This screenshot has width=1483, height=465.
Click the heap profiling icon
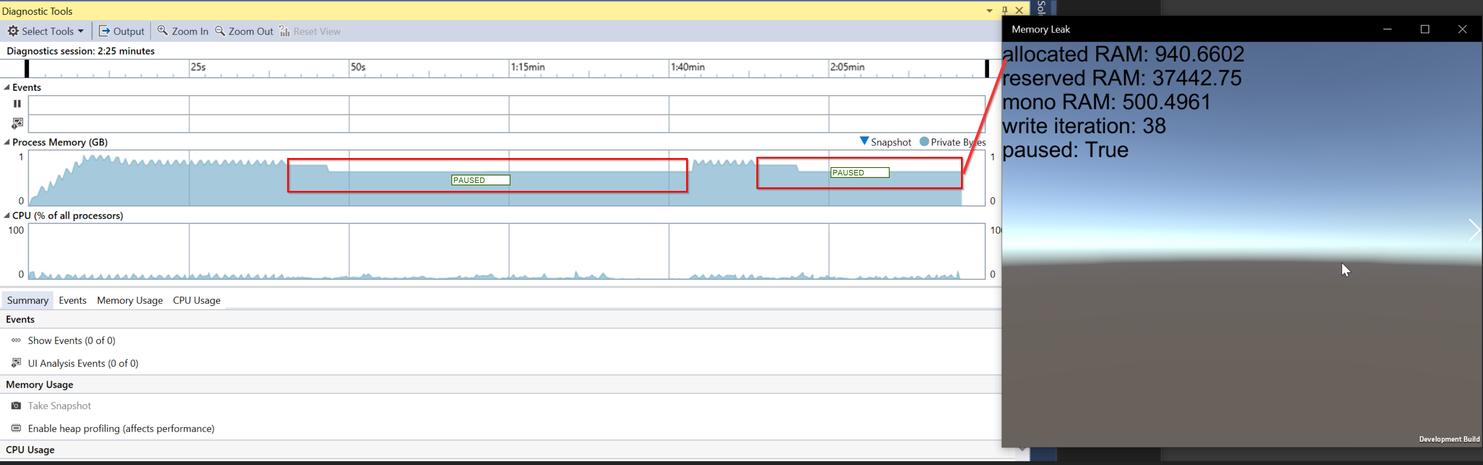coord(16,428)
